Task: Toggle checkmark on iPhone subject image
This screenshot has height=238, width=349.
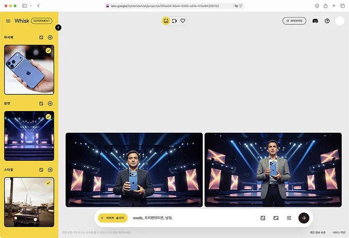Action: [x=48, y=51]
